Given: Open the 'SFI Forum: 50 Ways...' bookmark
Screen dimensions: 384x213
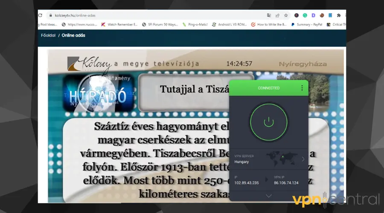Looking at the screenshot, I should [160, 24].
